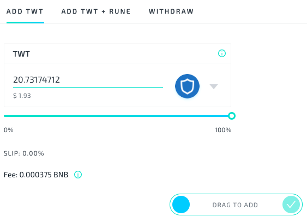Click the underline beneath the ADD TWT tab
This screenshot has width=307, height=223.
pos(25,23)
